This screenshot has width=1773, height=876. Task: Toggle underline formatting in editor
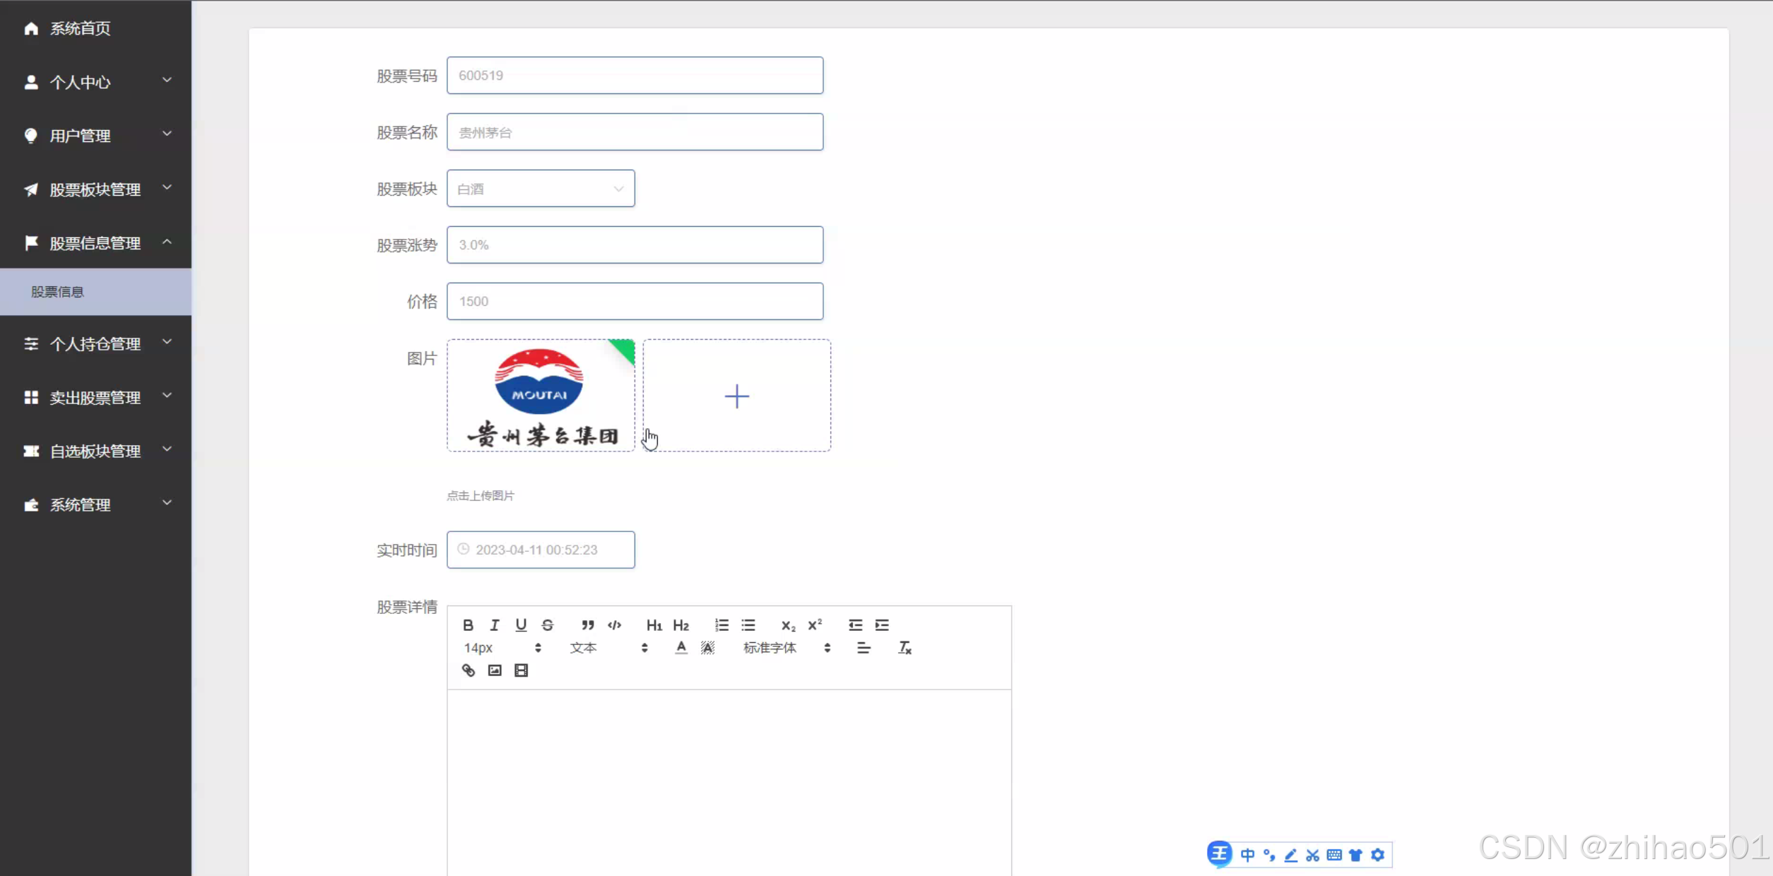tap(521, 625)
